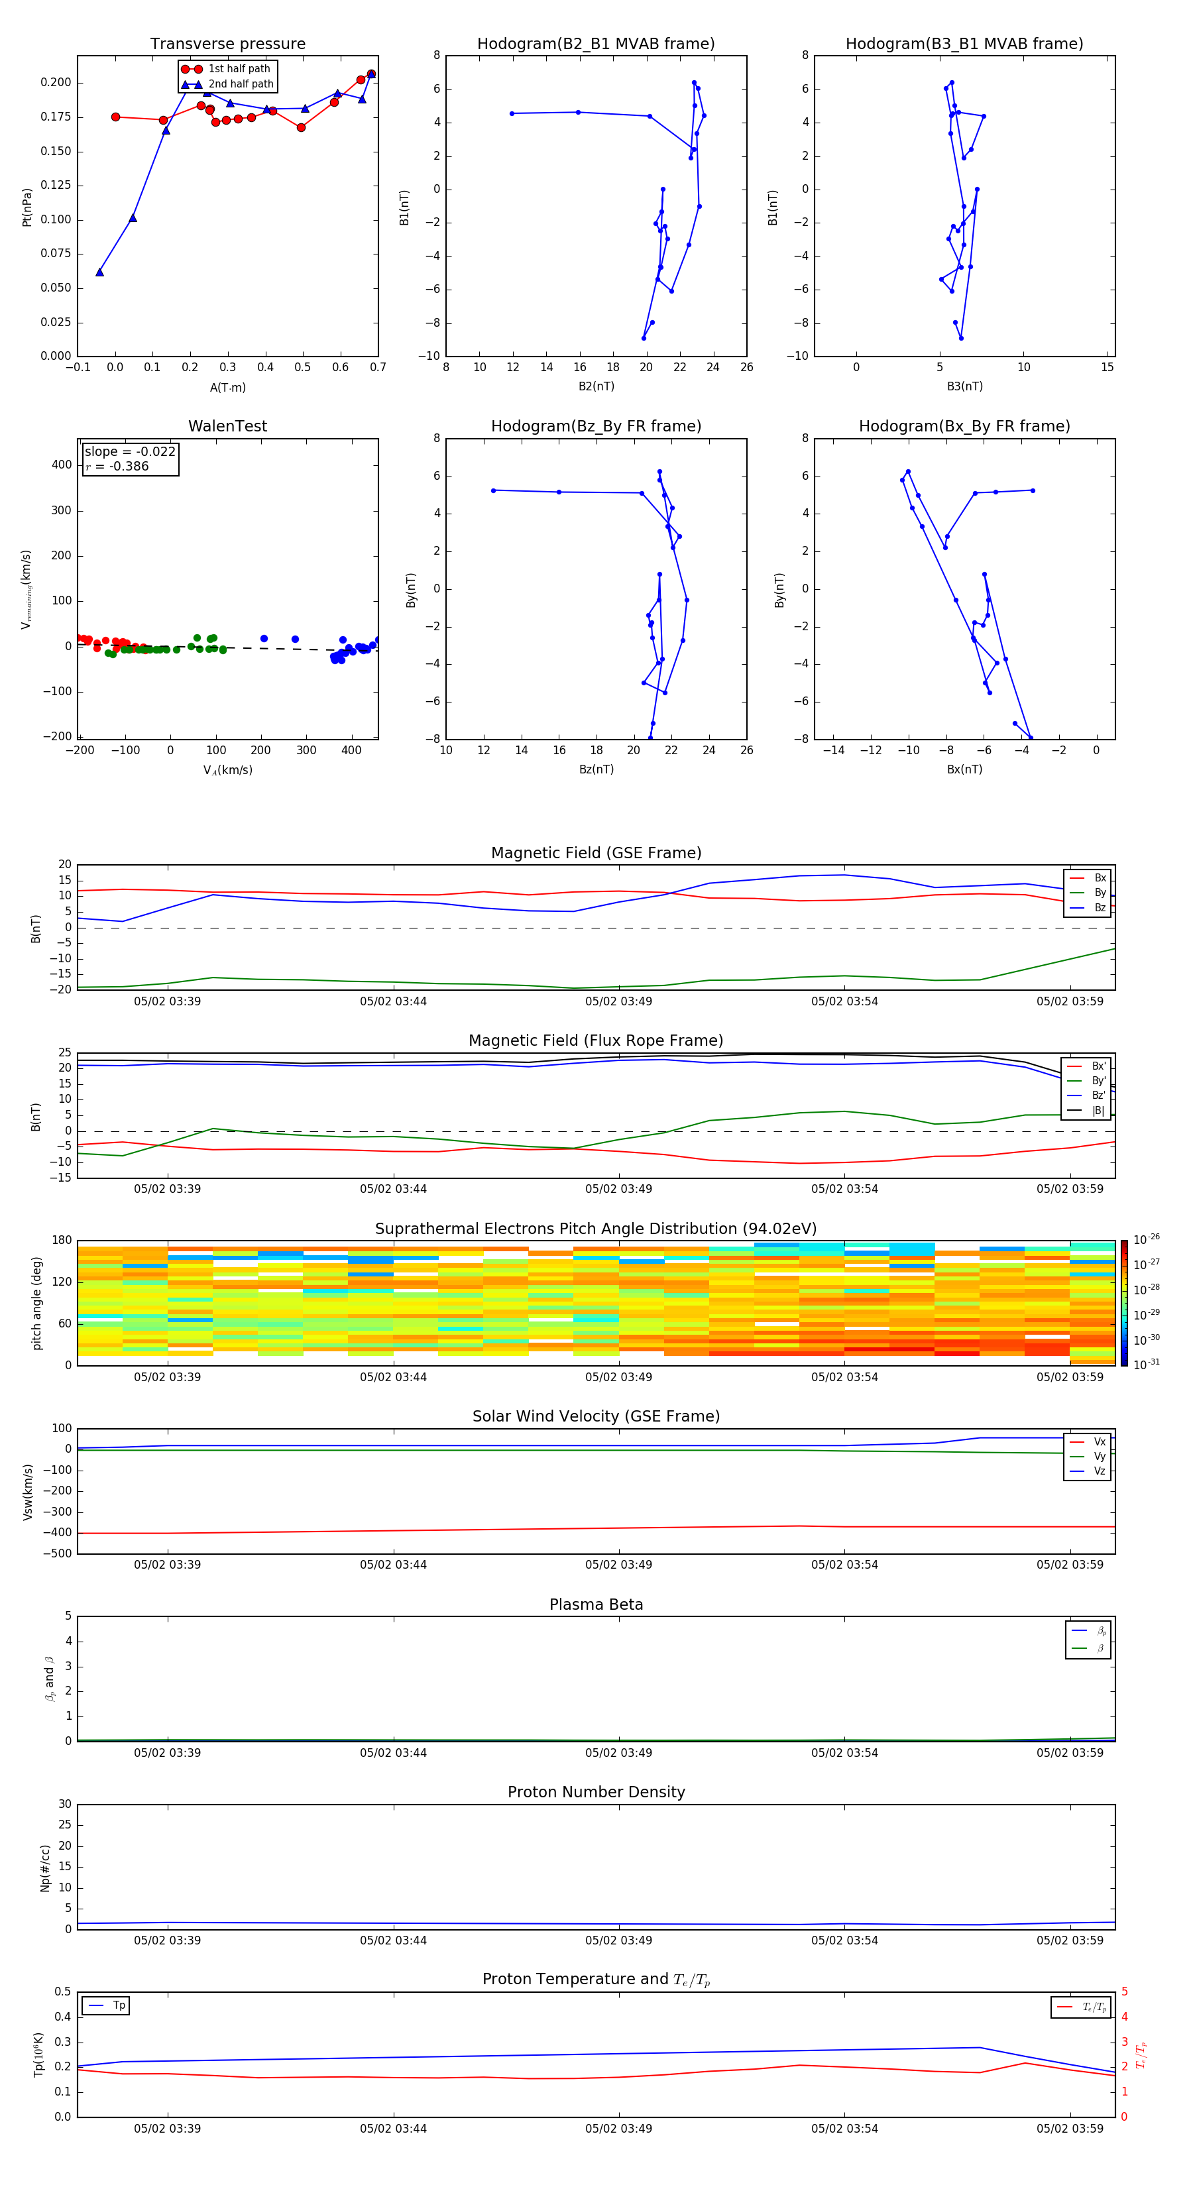Select the blue βp legend entry
This screenshot has width=1193, height=2187.
pos(1088,1631)
